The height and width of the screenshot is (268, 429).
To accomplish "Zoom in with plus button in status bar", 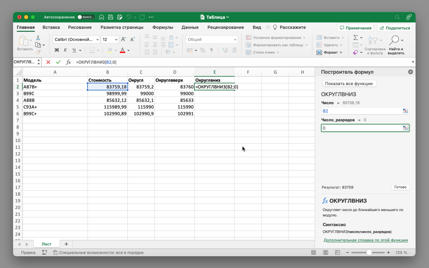I will point(388,253).
